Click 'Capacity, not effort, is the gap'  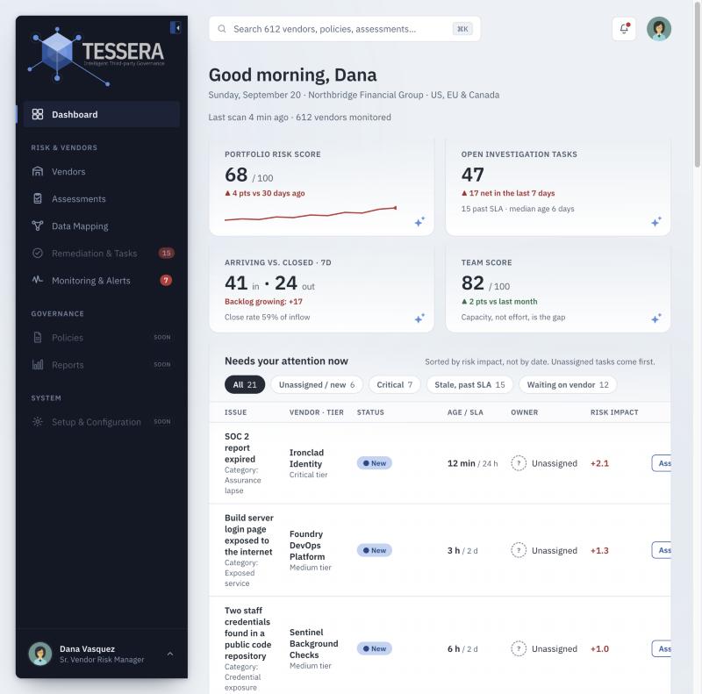click(x=513, y=317)
